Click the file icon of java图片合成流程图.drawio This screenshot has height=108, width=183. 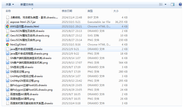8,49
